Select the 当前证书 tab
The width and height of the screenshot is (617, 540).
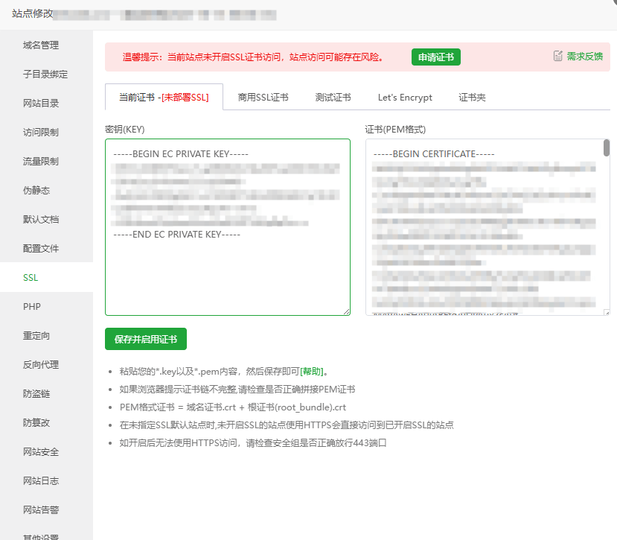[x=164, y=98]
